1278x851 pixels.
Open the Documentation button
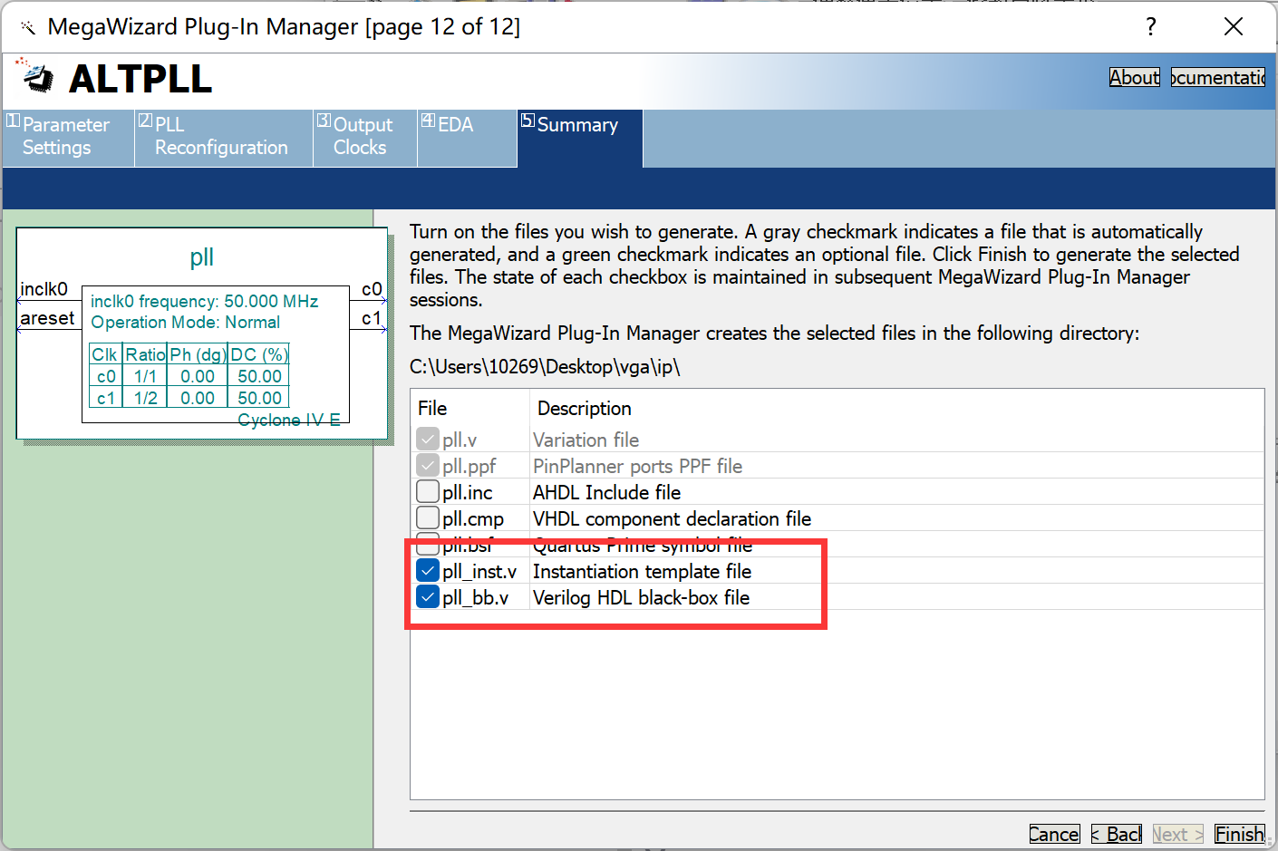click(x=1218, y=78)
